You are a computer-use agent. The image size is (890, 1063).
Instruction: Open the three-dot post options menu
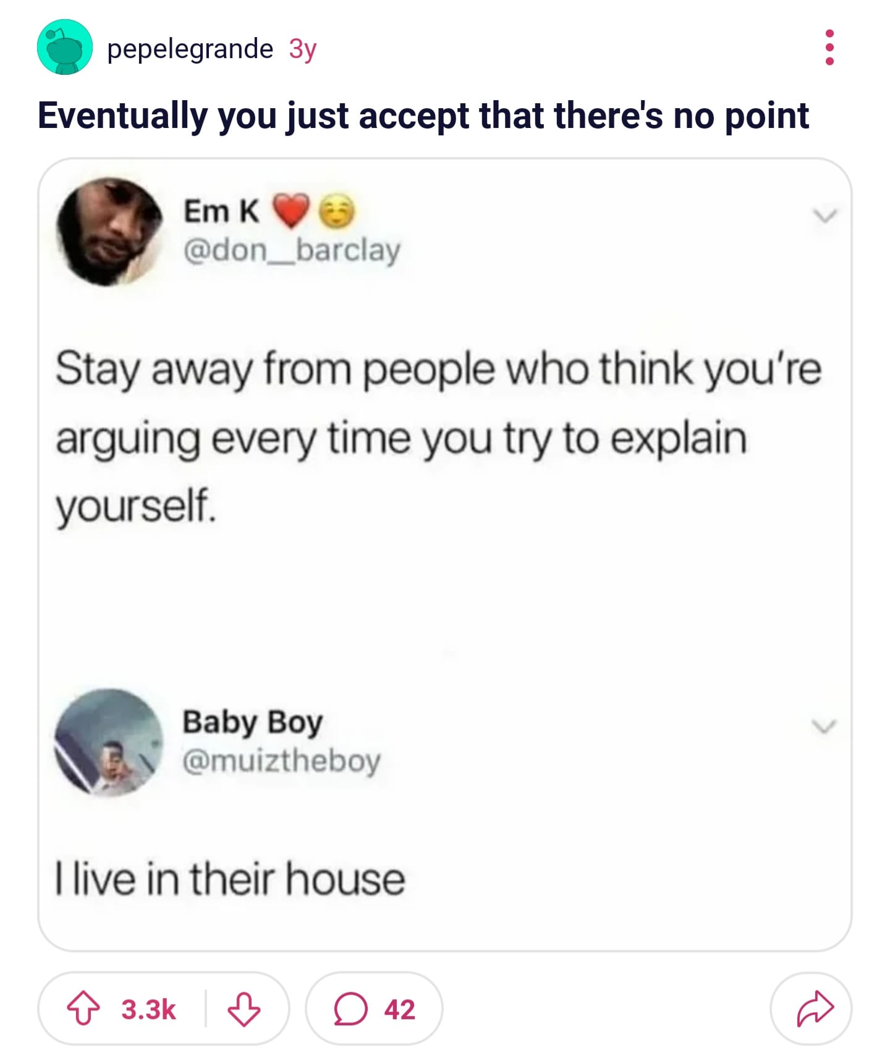[x=829, y=48]
